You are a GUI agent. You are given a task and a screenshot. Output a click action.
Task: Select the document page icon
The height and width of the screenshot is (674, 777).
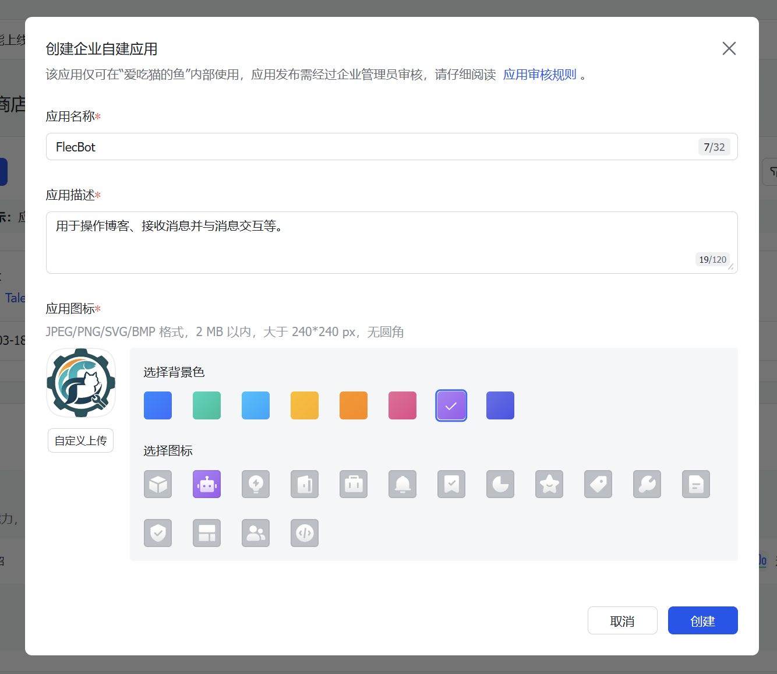tap(696, 484)
